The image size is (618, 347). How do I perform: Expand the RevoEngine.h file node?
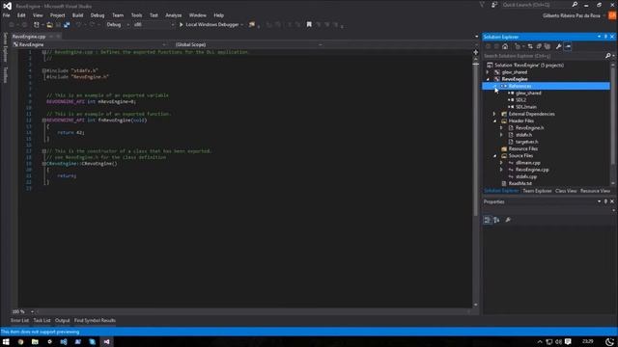pyautogui.click(x=501, y=128)
